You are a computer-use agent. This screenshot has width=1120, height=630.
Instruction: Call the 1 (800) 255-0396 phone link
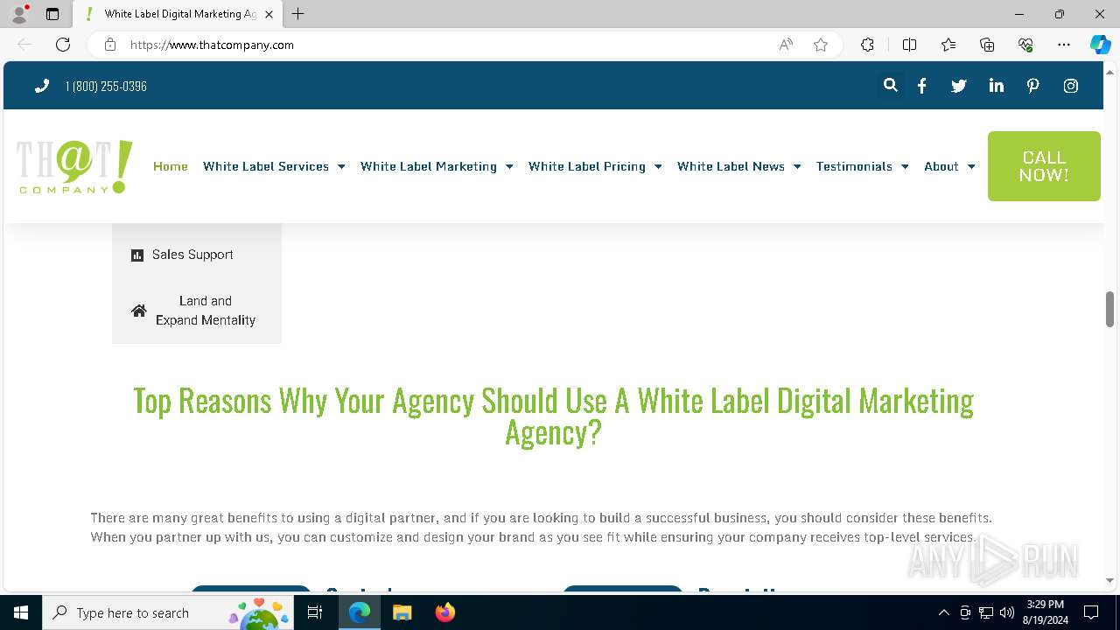point(106,86)
